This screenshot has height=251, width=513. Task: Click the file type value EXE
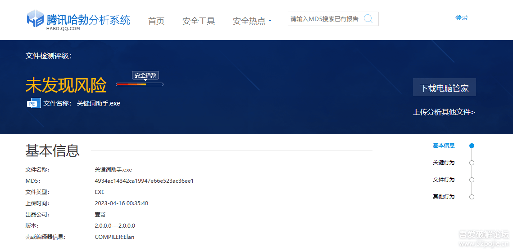[x=100, y=192]
